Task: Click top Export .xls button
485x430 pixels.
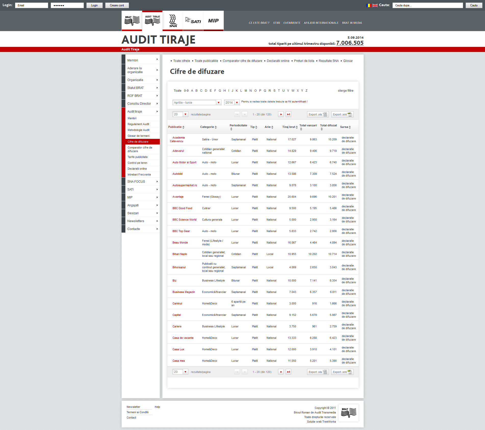Action: pyautogui.click(x=318, y=114)
